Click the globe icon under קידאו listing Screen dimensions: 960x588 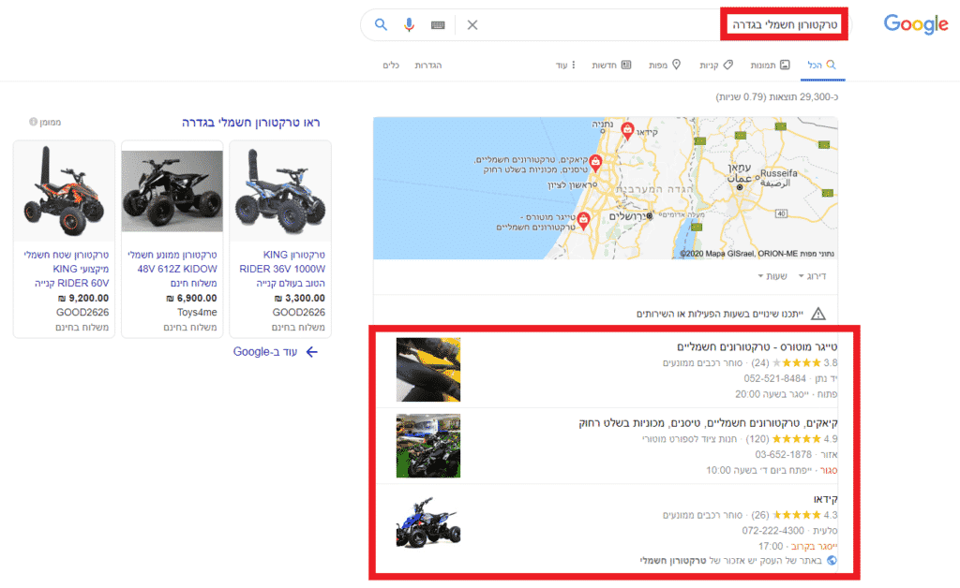pos(832,561)
